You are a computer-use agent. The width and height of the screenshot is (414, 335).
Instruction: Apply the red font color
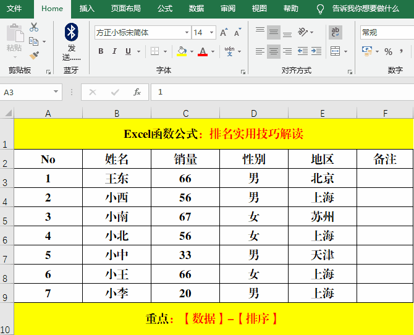[203, 51]
